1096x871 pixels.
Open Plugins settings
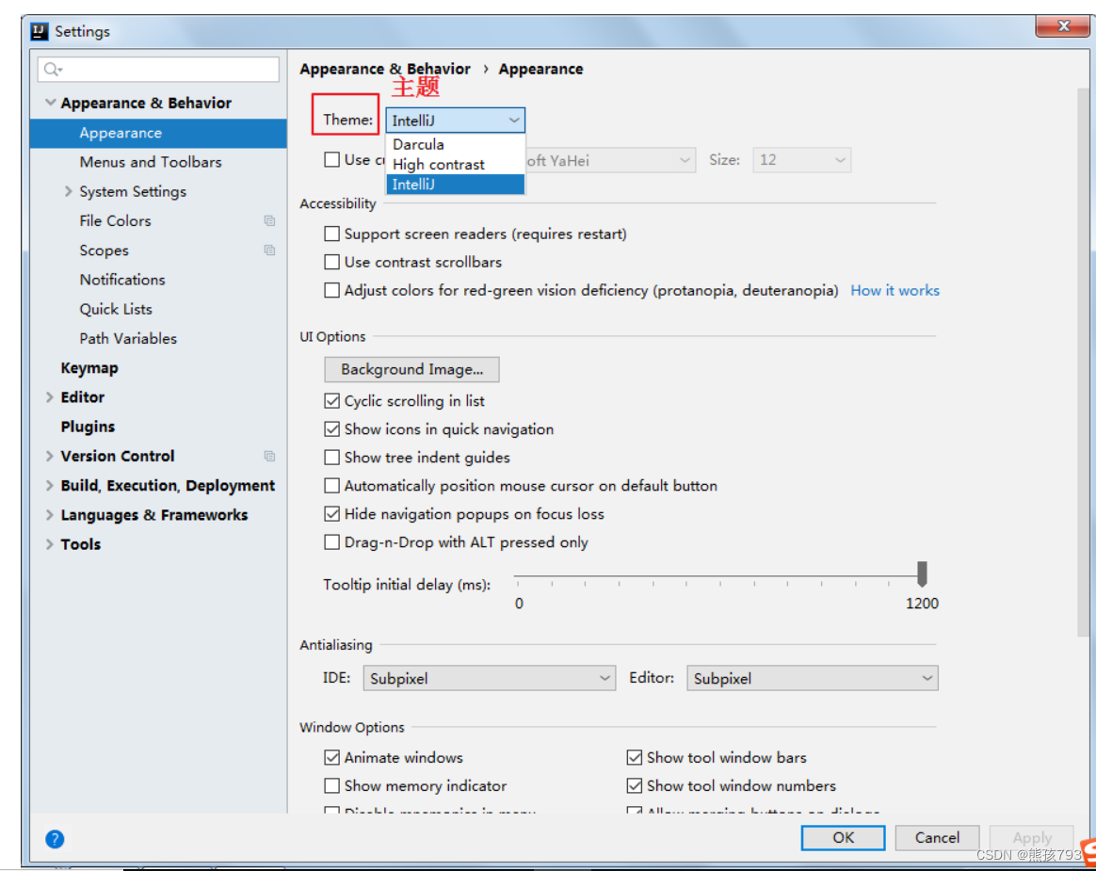[89, 427]
